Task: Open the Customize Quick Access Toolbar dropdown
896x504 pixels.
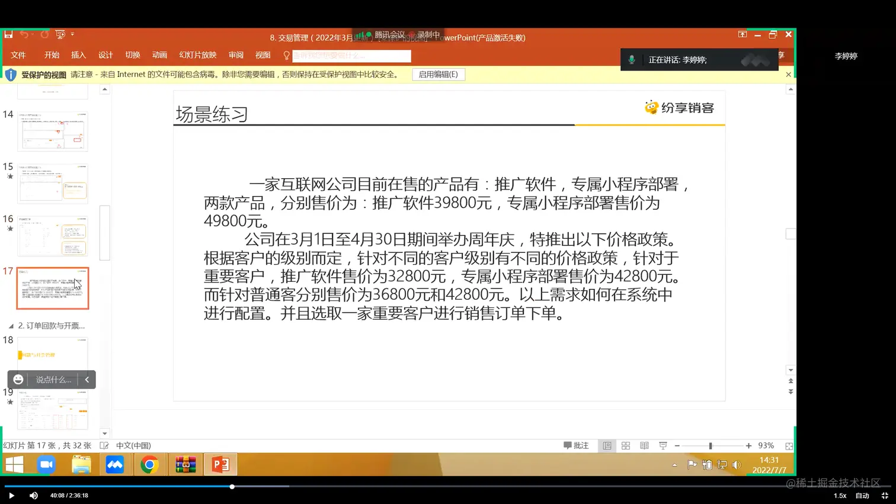Action: tap(72, 34)
